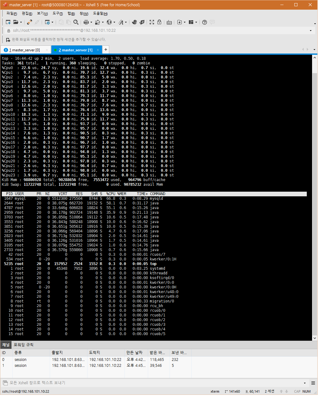Switch to the 포워딩 규칙 tab
This screenshot has width=318, height=397.
24,345
